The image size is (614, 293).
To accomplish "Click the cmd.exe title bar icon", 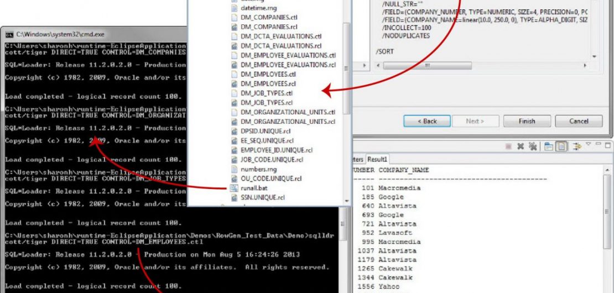I will [9, 34].
